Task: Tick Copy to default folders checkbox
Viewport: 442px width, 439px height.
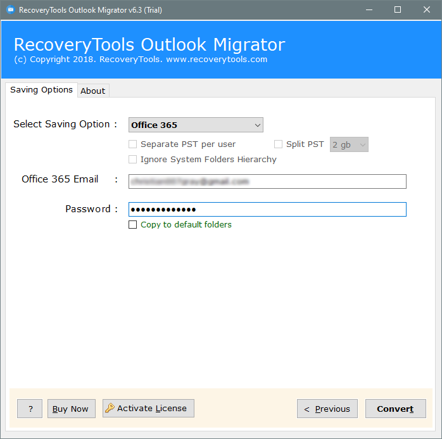Action: 133,224
